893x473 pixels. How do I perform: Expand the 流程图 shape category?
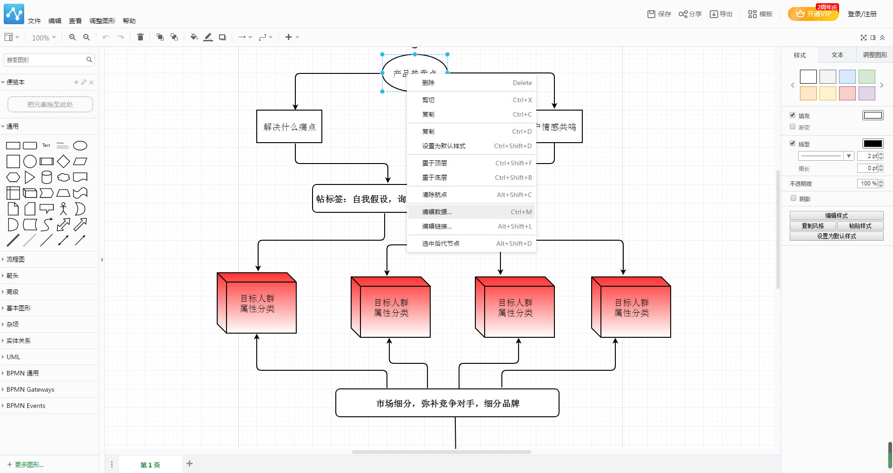point(49,259)
